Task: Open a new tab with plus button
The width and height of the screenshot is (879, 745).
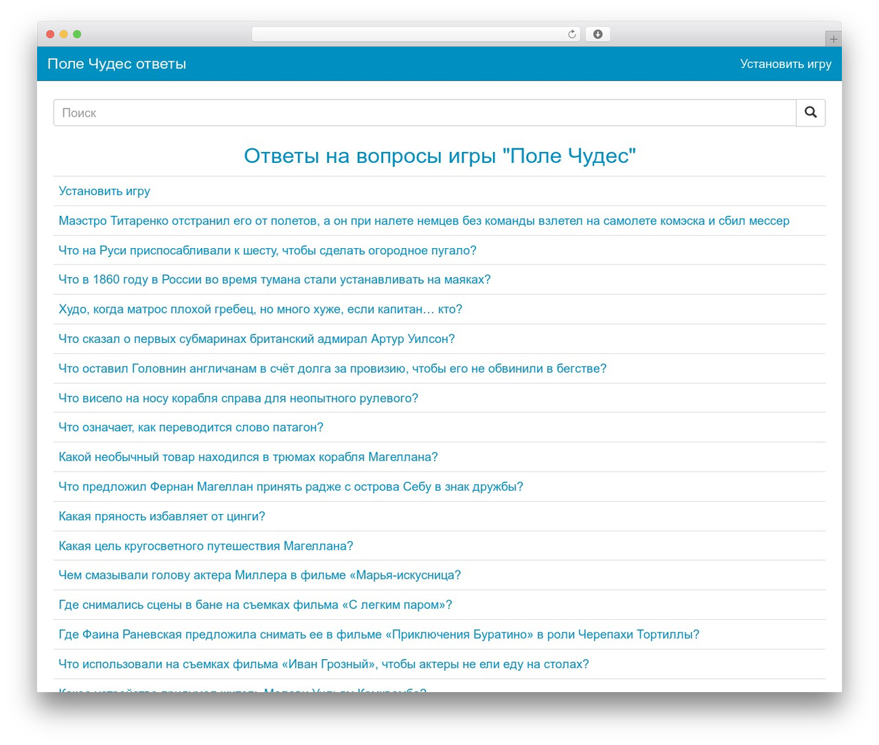Action: [833, 39]
